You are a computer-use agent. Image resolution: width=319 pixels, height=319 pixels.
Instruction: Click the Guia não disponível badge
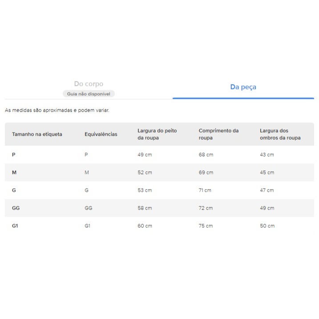(89, 94)
